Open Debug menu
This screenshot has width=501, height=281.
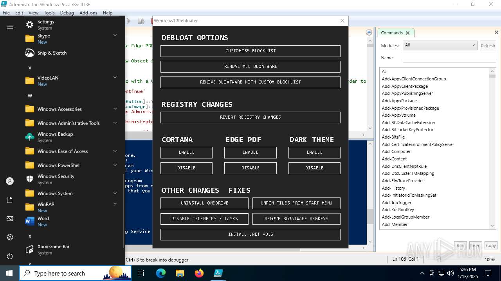67,12
